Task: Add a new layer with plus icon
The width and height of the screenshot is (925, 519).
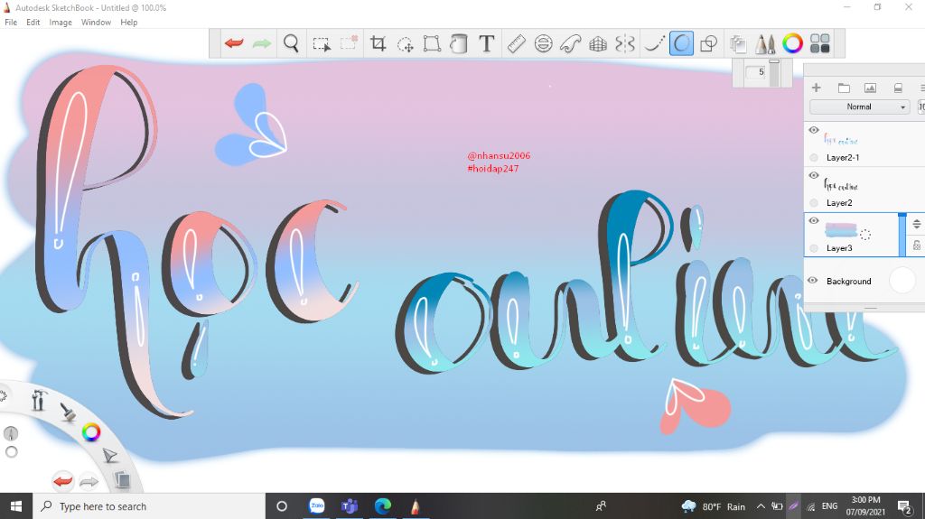Action: pos(817,88)
